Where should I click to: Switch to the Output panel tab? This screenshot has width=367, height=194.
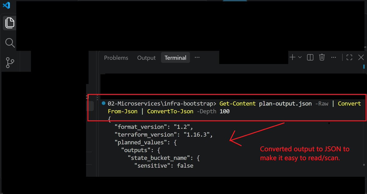click(146, 58)
